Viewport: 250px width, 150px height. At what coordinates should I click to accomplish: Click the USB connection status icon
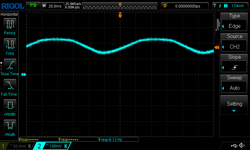234,146
